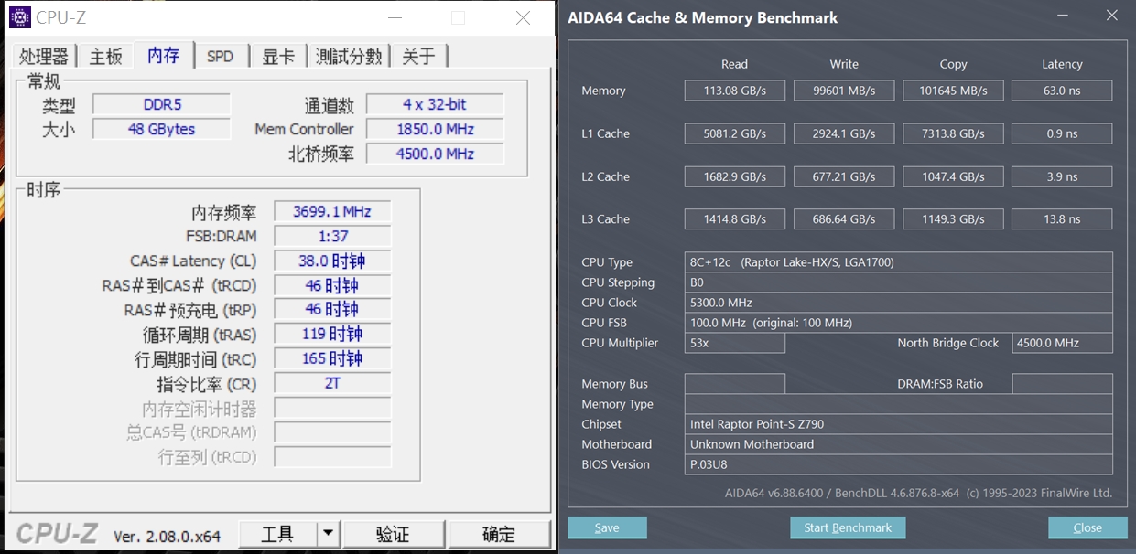
Task: Go to the 关于 tab
Action: click(x=419, y=56)
